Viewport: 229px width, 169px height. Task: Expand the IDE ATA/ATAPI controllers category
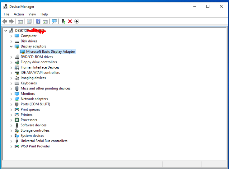(11, 73)
